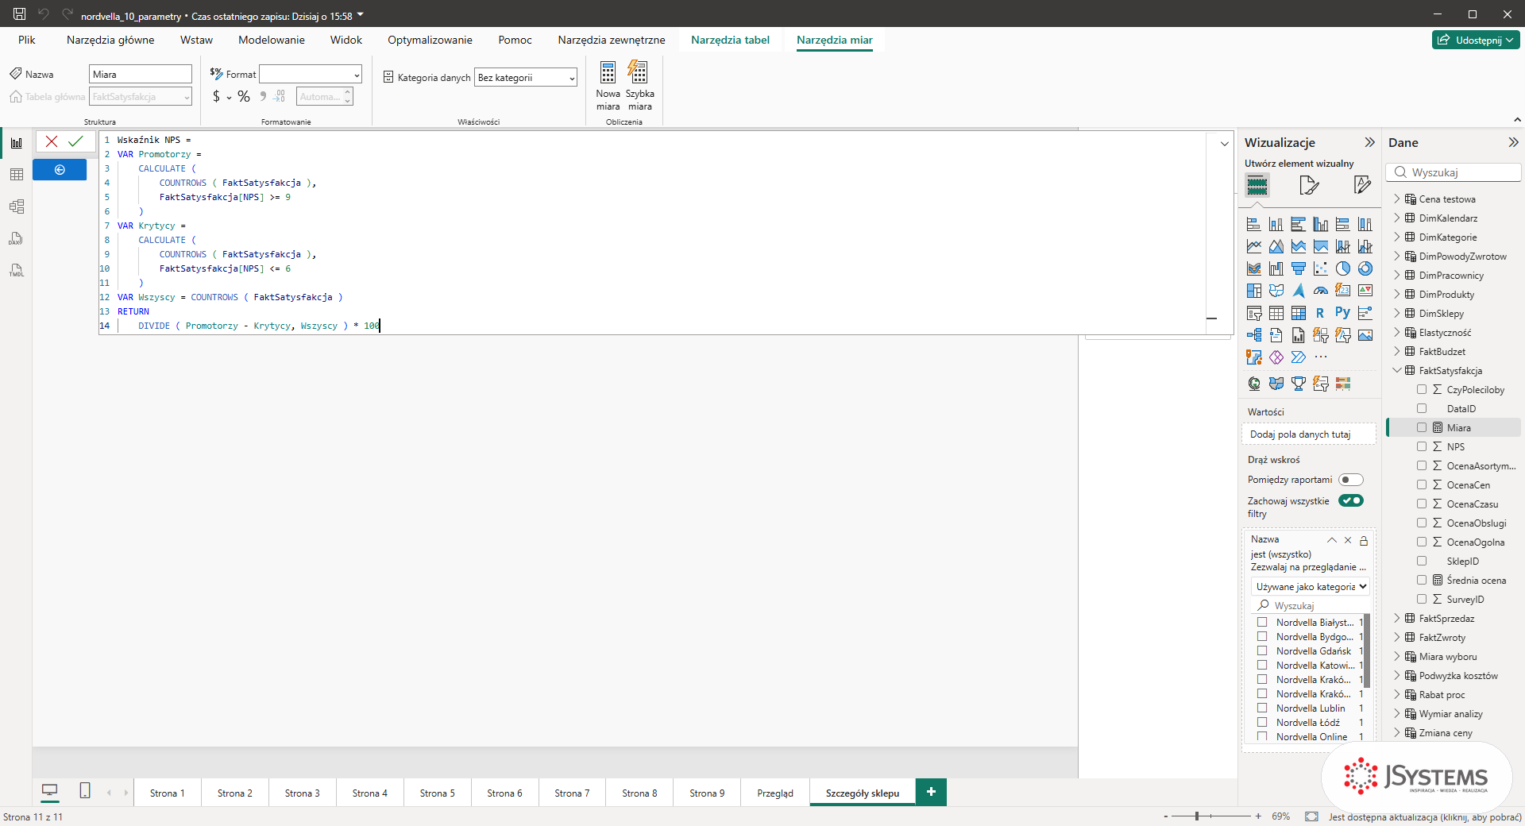Expand the DimKalendarz table
The width and height of the screenshot is (1525, 826).
click(1397, 218)
